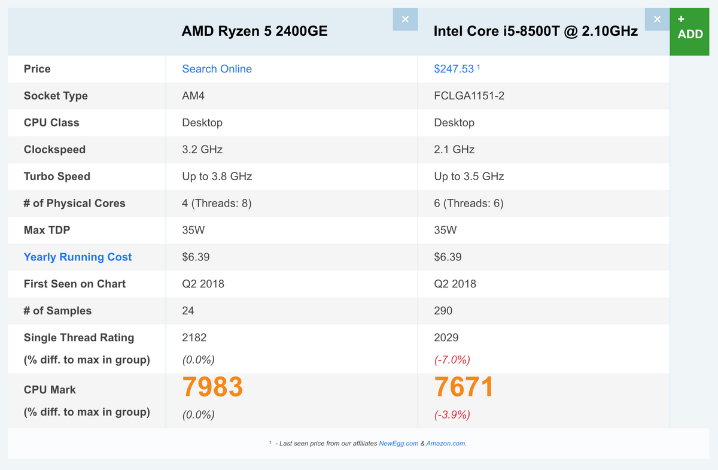Open the Yearly Running Cost link
This screenshot has width=718, height=470.
point(78,257)
